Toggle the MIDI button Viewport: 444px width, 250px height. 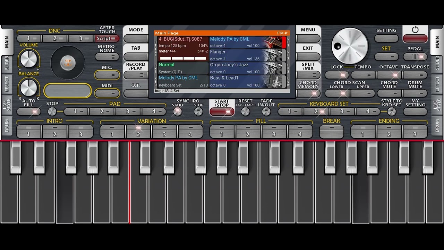(x=107, y=93)
